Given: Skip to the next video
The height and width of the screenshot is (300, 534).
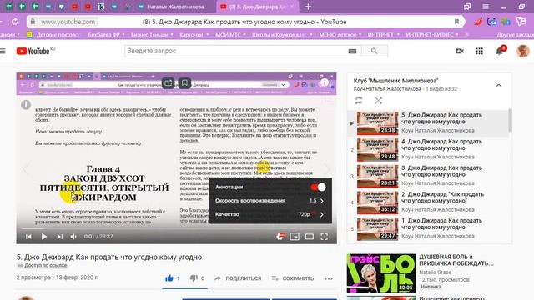Looking at the screenshot, I should pyautogui.click(x=59, y=237).
